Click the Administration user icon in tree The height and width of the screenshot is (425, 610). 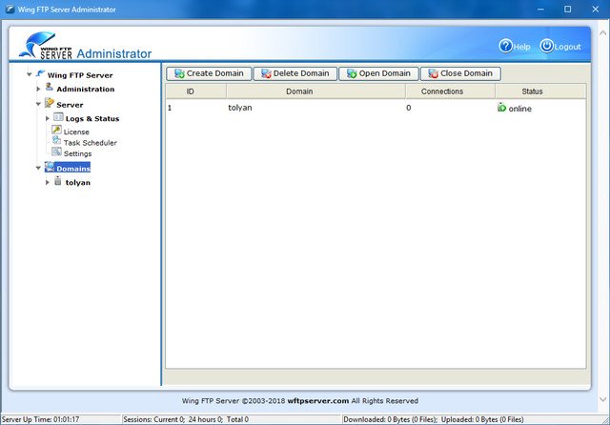tap(49, 89)
